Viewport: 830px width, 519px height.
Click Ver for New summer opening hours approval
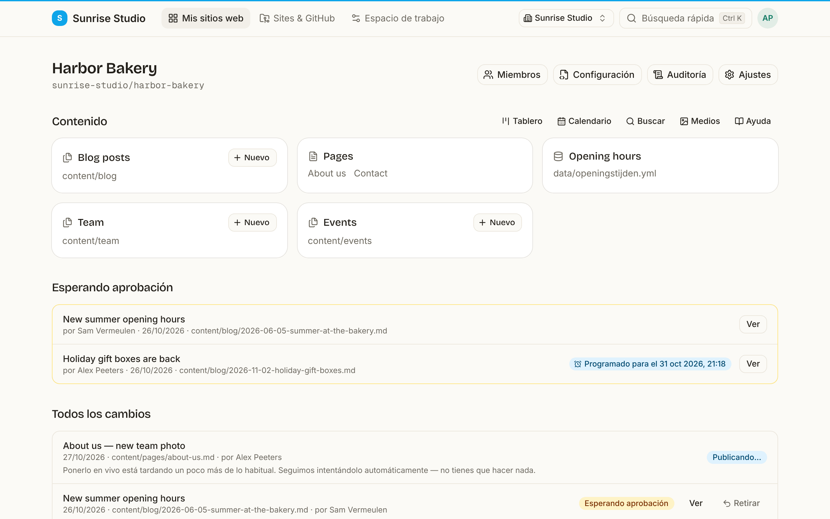coord(753,324)
